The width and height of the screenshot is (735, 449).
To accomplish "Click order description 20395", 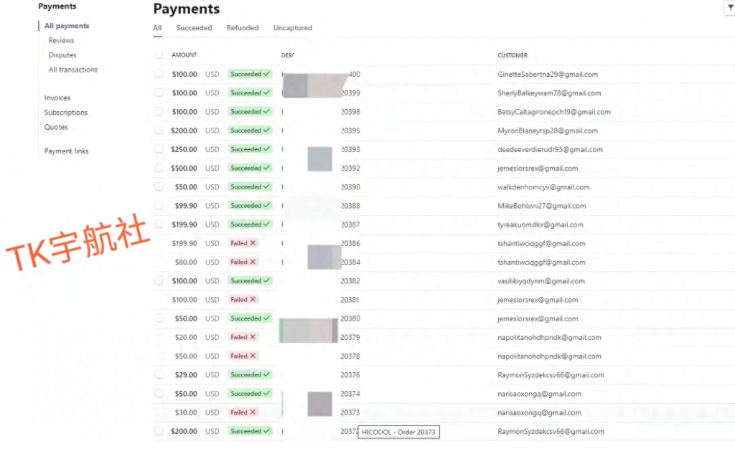I will point(350,131).
